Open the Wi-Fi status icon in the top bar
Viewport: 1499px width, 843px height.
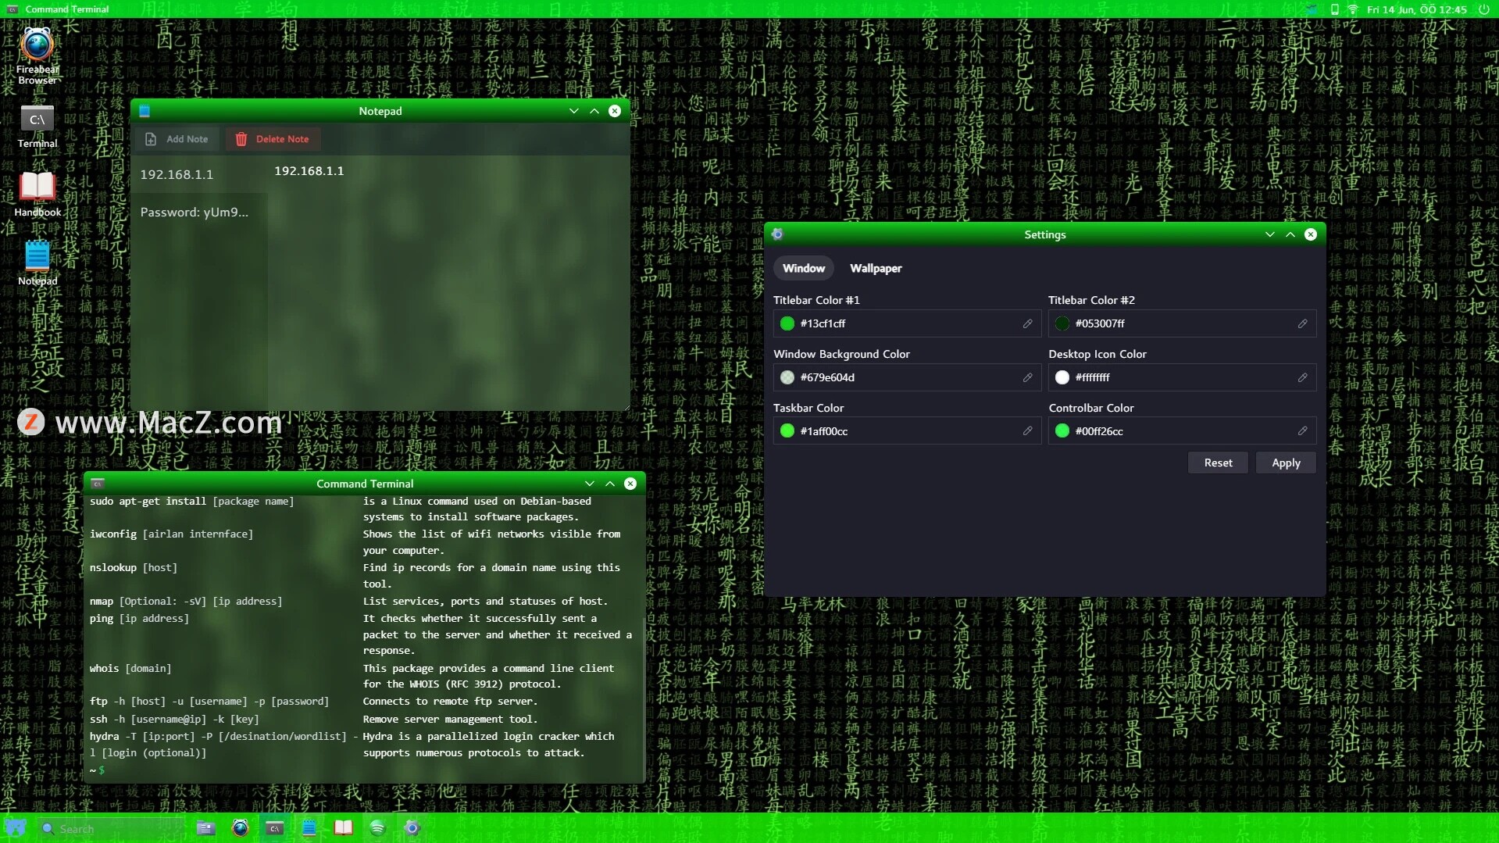click(x=1353, y=9)
